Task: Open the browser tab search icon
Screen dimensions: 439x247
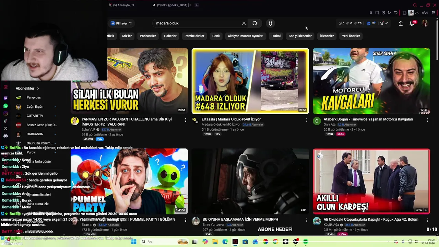Action: click(x=415, y=5)
